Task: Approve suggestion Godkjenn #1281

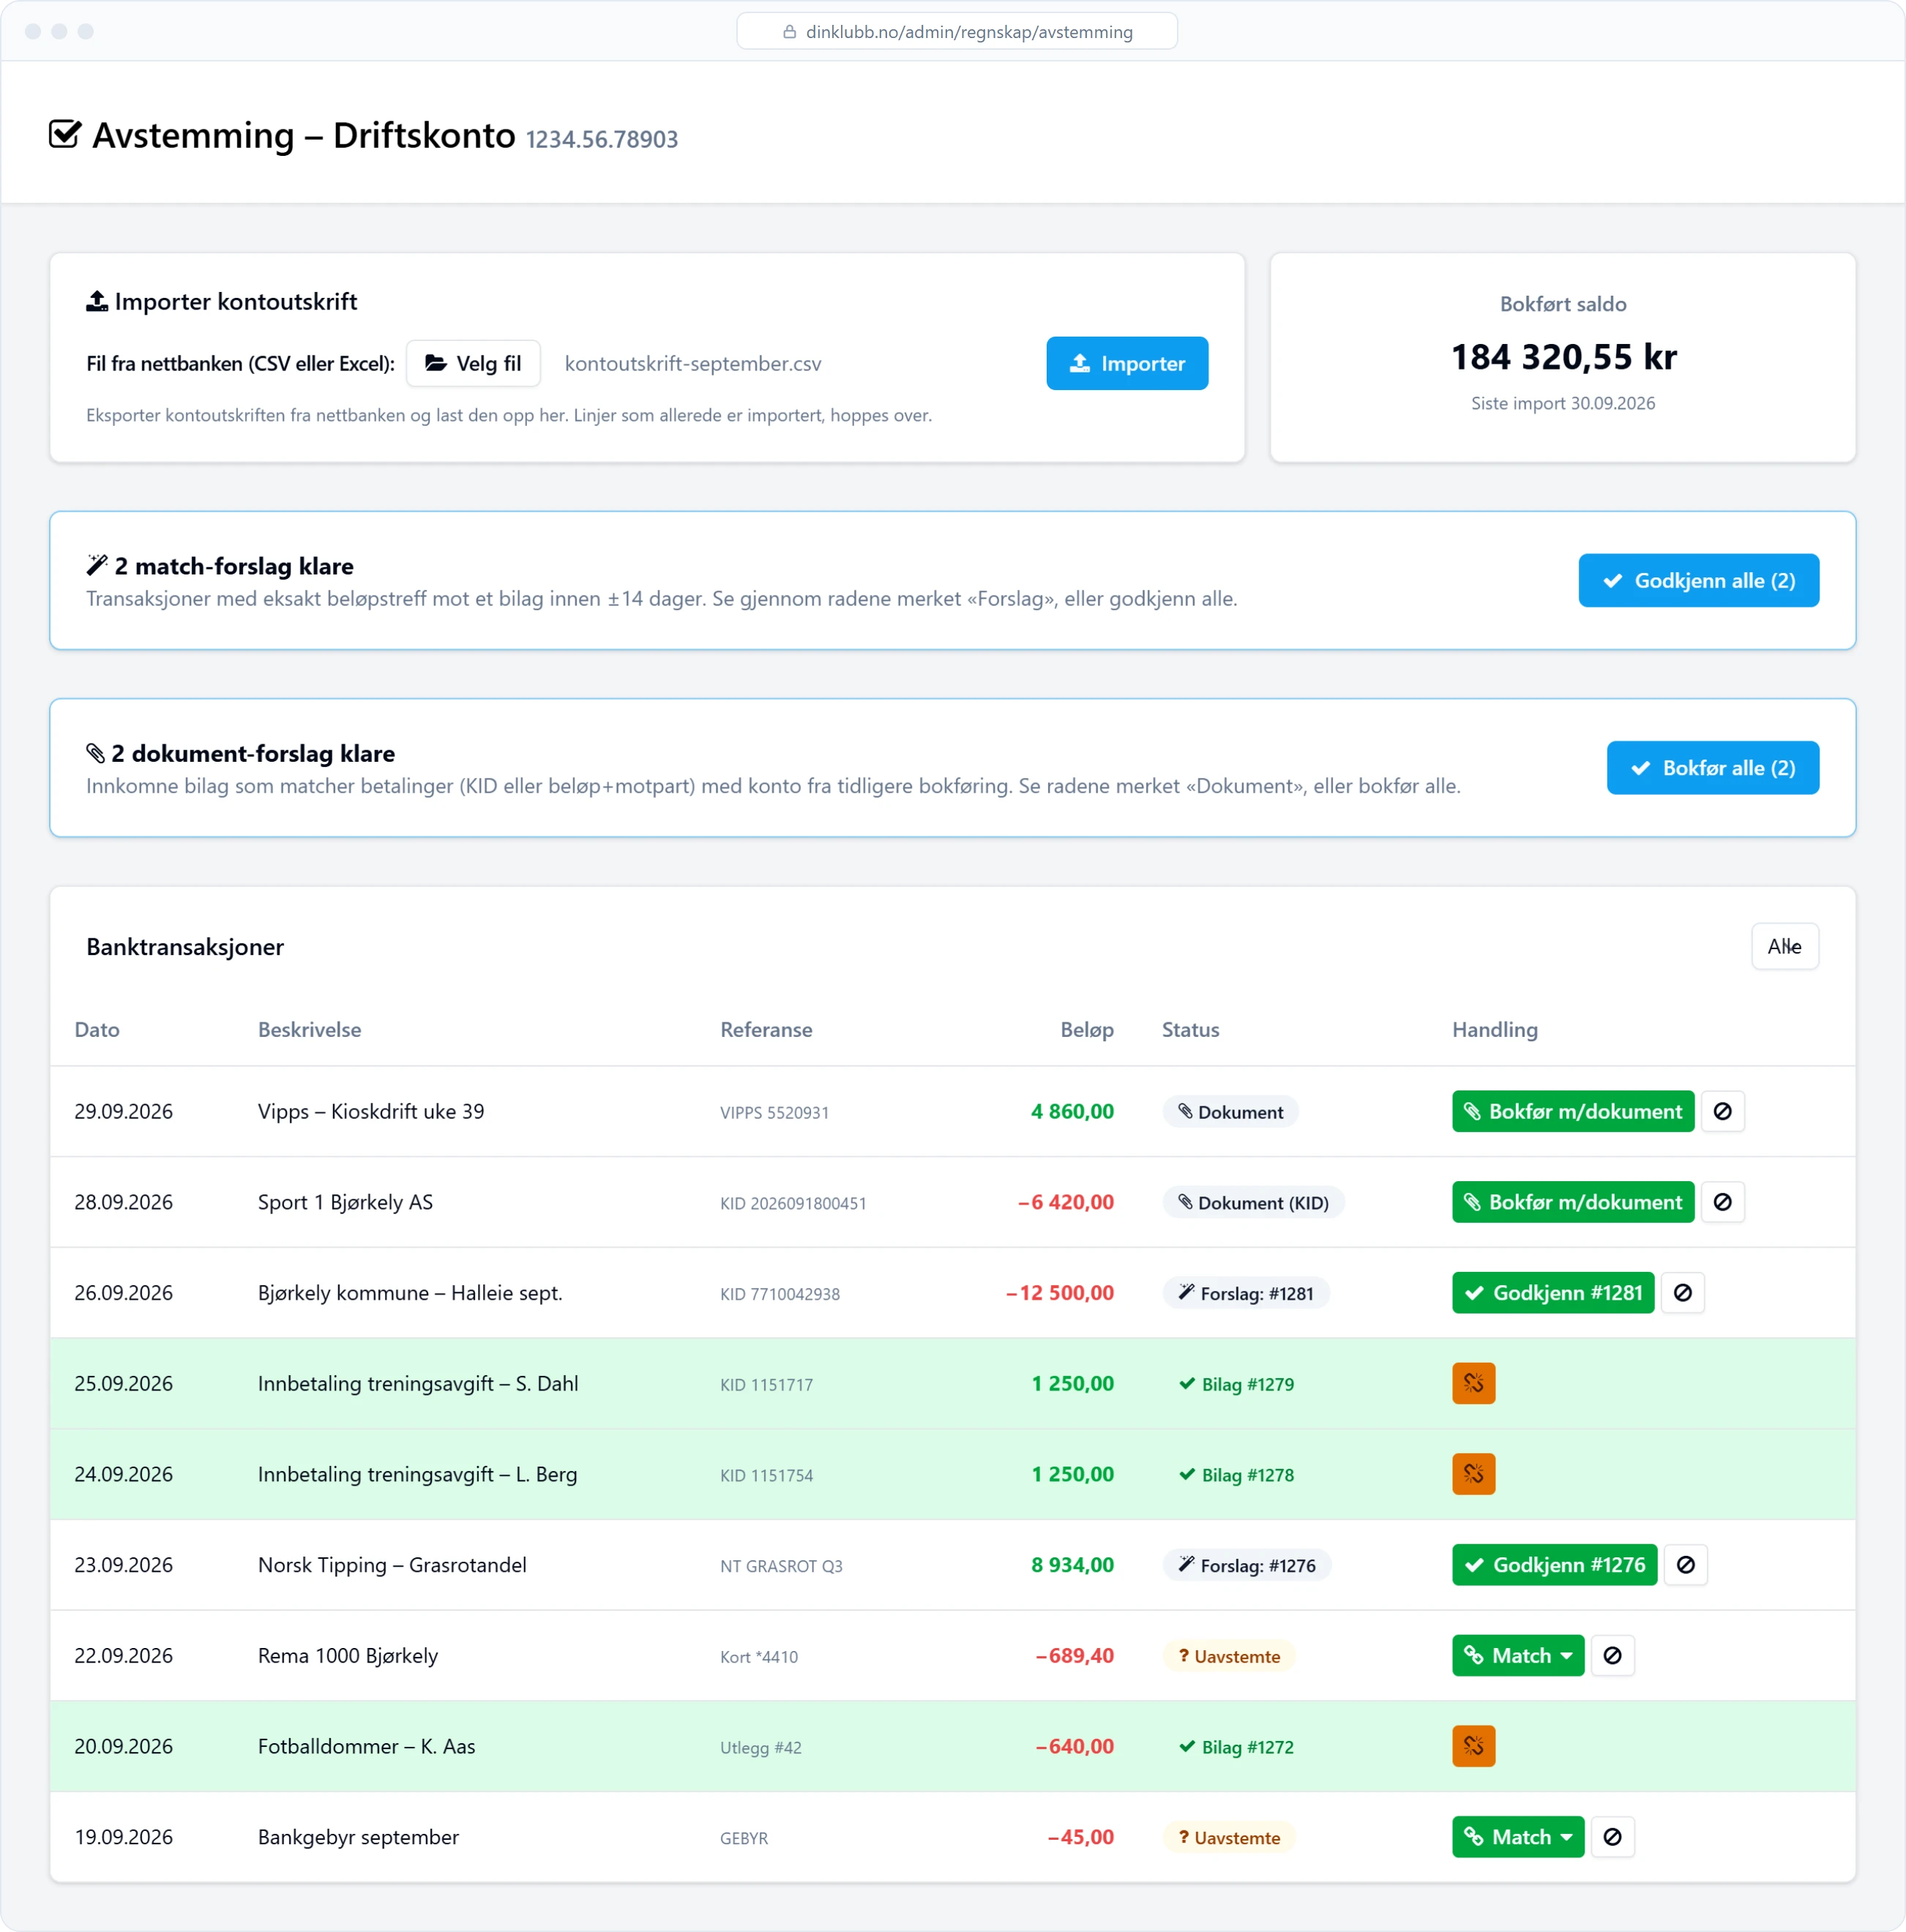Action: 1553,1293
